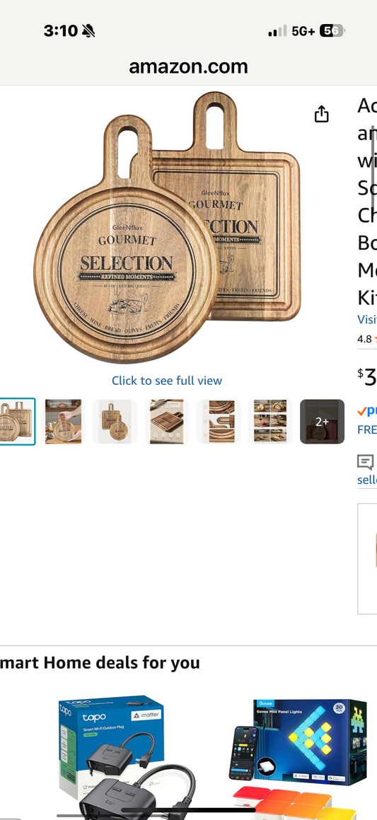
Task: Select the sixth thumbnail with photo grid
Action: [270, 422]
